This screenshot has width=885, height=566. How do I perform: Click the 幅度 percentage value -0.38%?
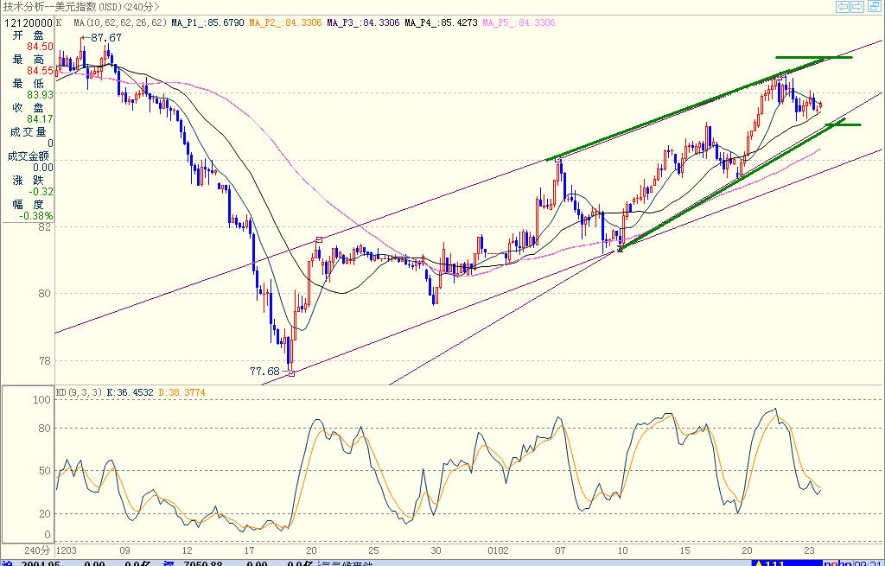click(36, 216)
